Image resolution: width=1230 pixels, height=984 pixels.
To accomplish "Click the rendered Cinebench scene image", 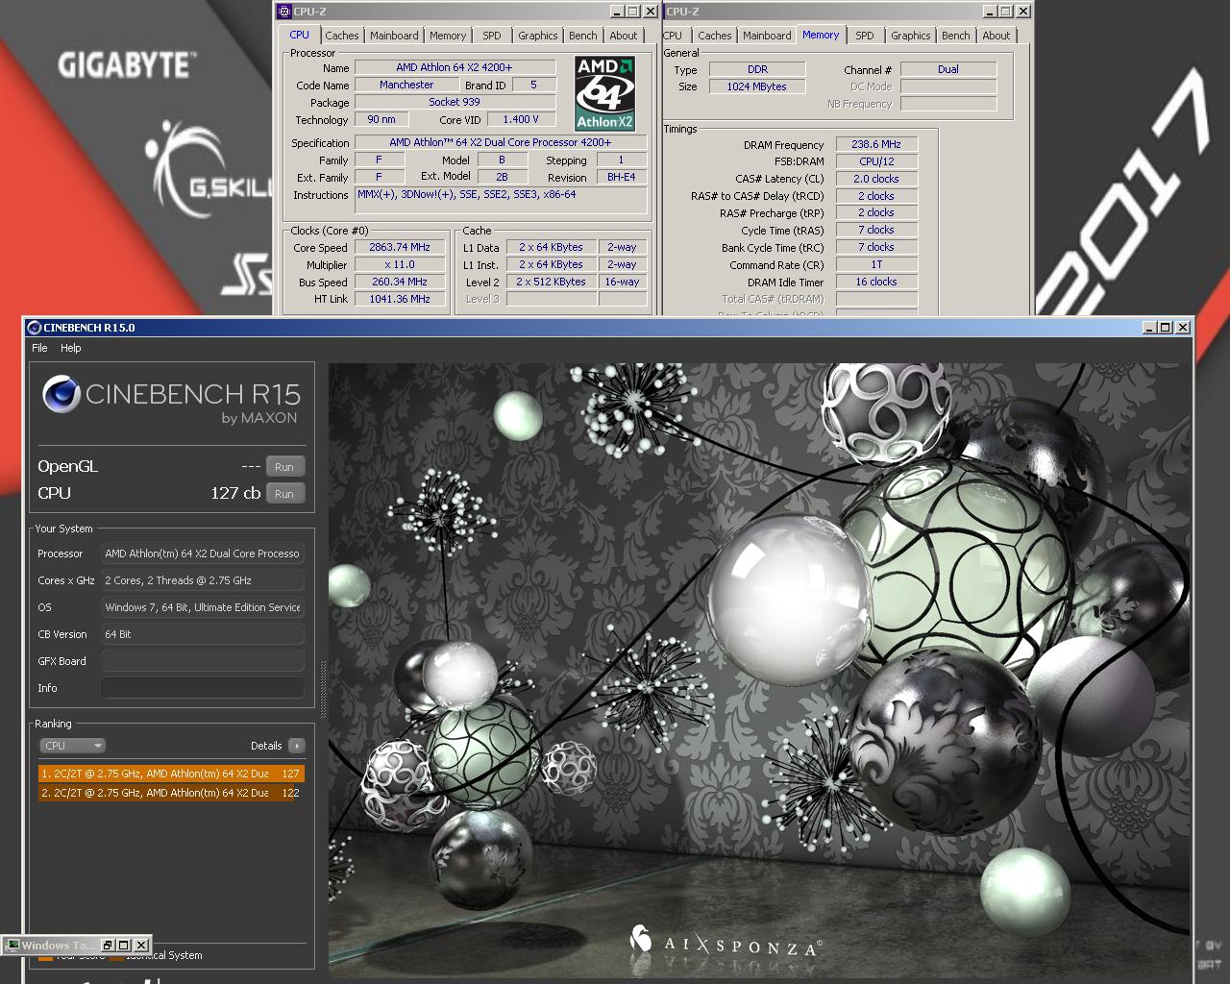I will tap(759, 670).
